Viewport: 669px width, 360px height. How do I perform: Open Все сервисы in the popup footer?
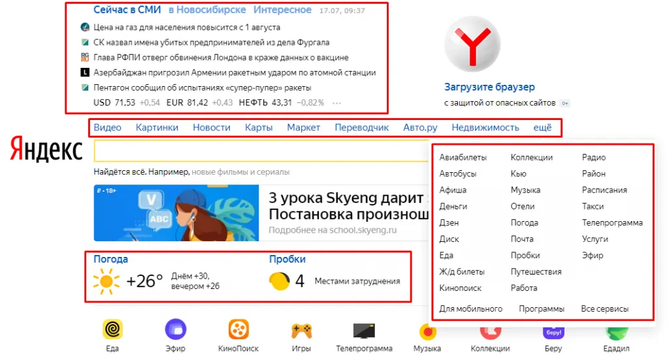point(604,309)
